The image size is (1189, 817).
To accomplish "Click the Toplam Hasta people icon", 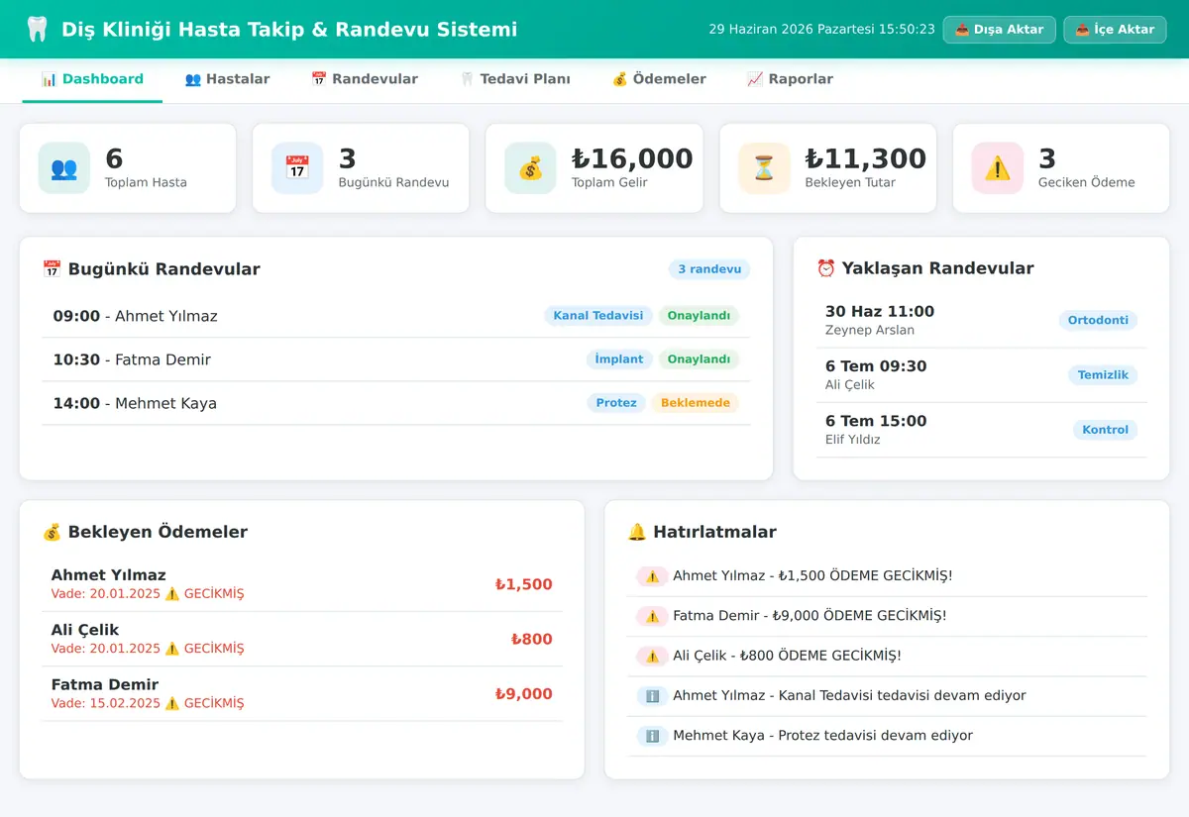I will pyautogui.click(x=64, y=168).
